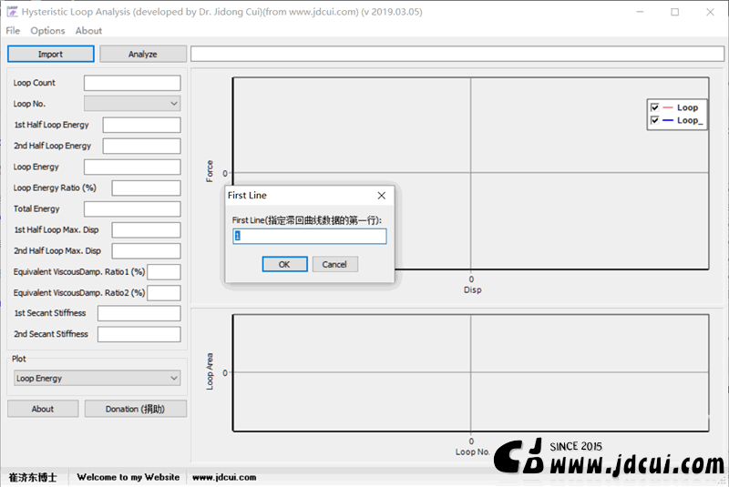
Task: Click red line swatch beside Loop legend
Action: click(668, 107)
